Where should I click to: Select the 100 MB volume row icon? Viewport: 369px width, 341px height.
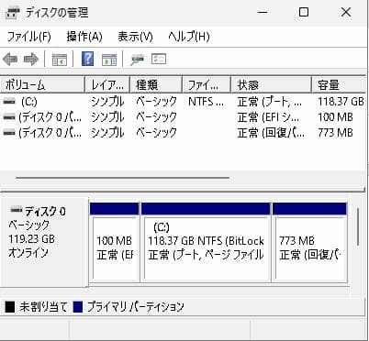click(x=9, y=117)
